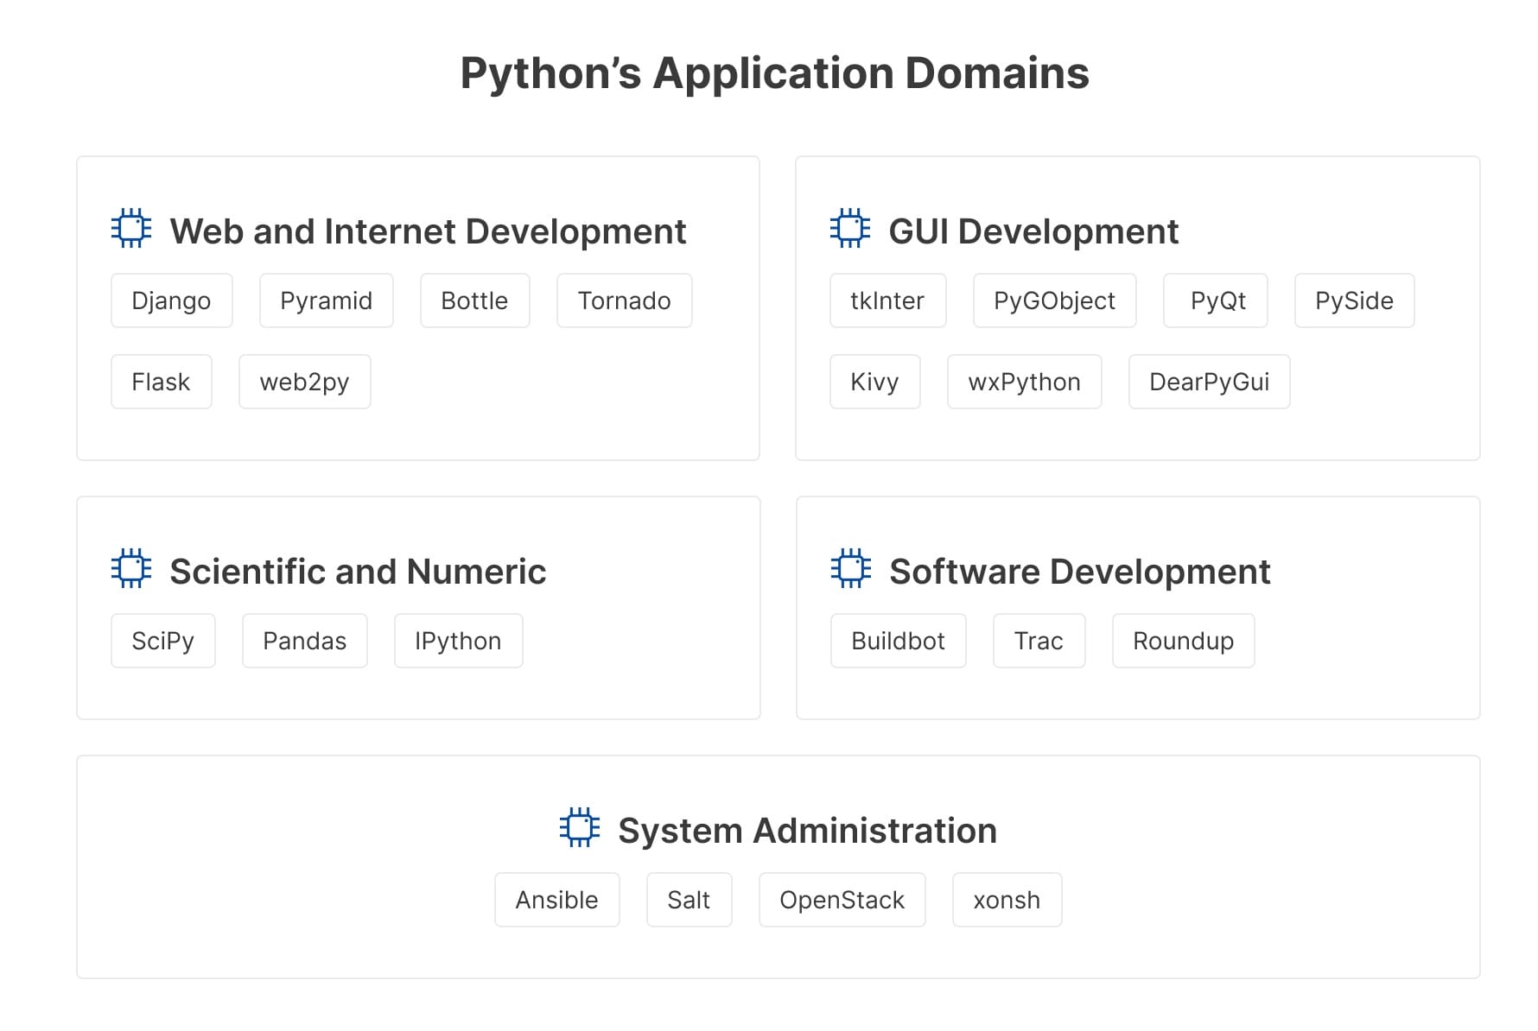Viewport: 1538px width, 1031px height.
Task: Open the Tornado tag
Action: click(x=625, y=300)
